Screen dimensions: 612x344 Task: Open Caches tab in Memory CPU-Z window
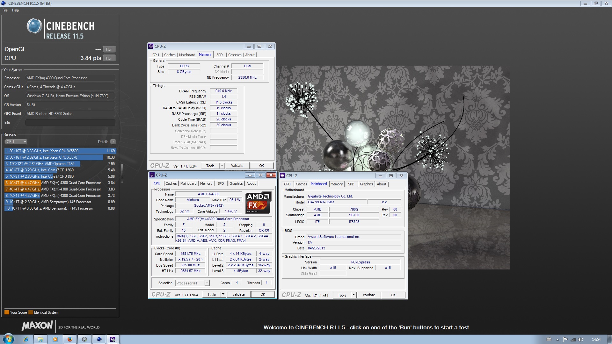(x=170, y=55)
